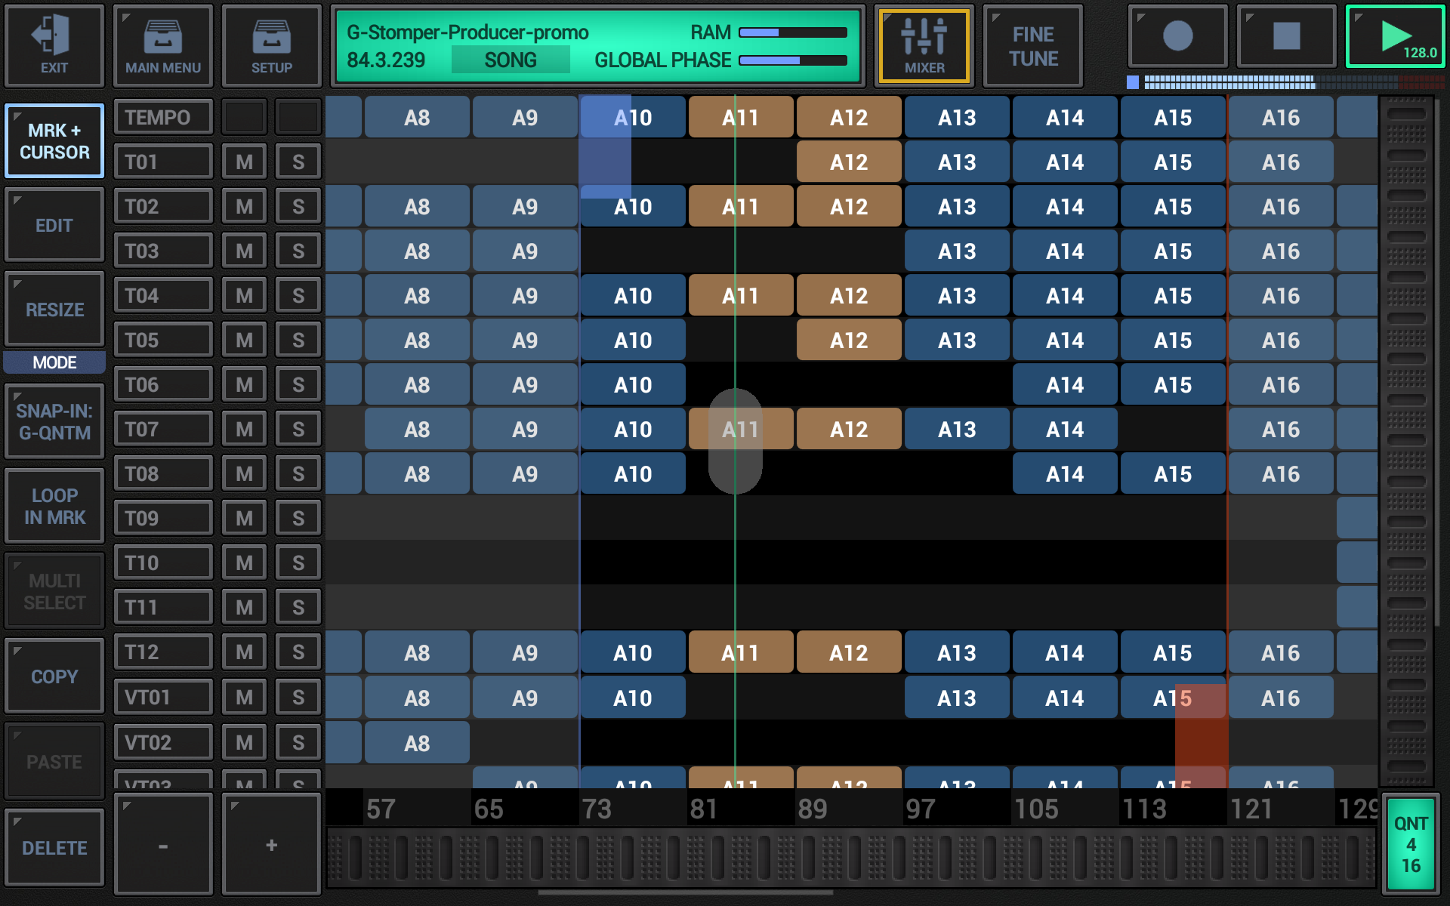Enable Multi Select
1450x906 pixels.
coord(54,591)
